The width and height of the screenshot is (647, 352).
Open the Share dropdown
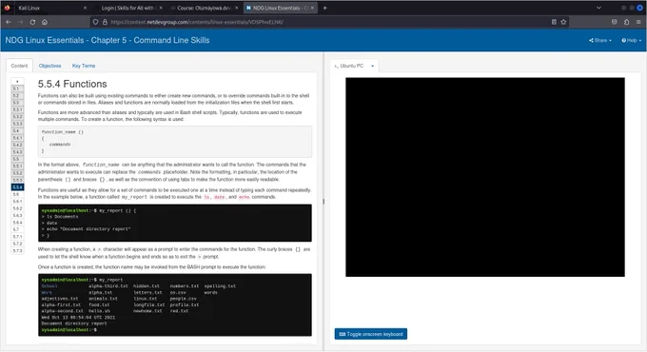[x=600, y=40]
